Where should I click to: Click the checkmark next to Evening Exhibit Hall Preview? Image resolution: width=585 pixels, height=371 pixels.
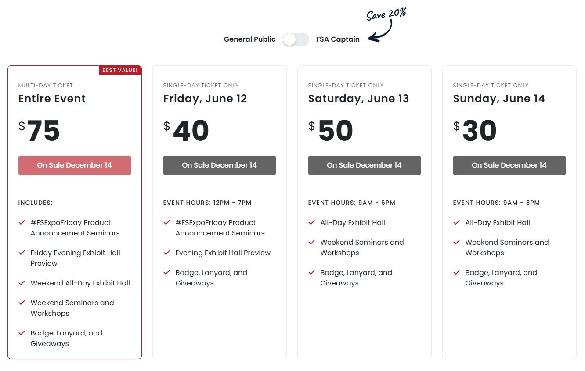(167, 253)
